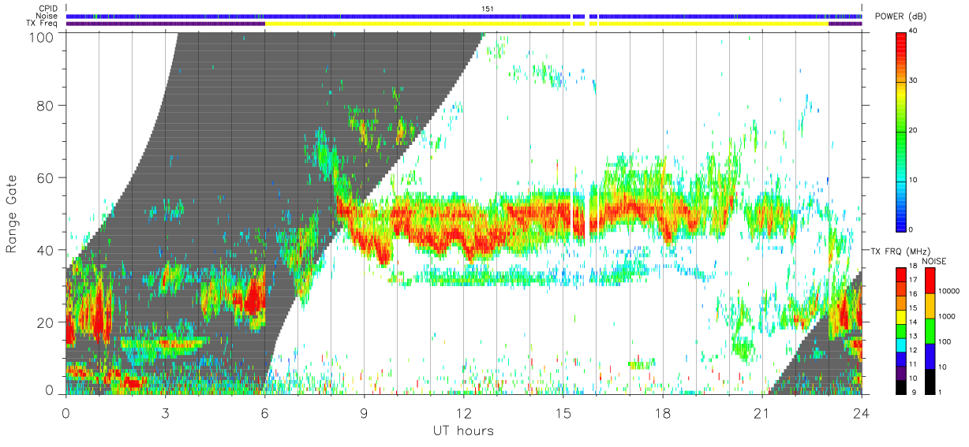The height and width of the screenshot is (447, 969).
Task: Click the "UT hours" x-axis title
Action: 462,431
